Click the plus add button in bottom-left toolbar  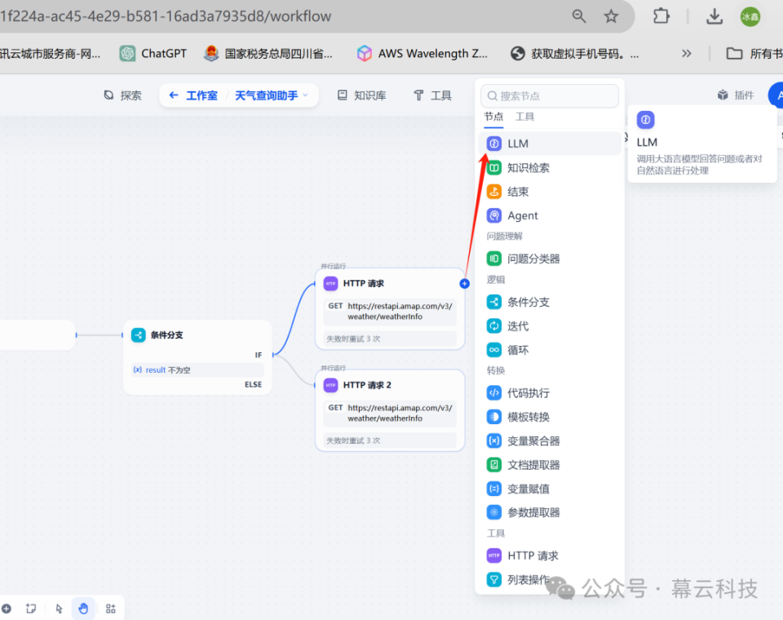[7, 608]
